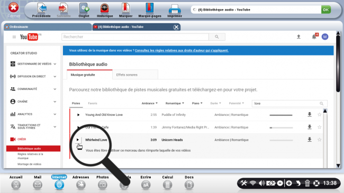The width and height of the screenshot is (344, 193).
Task: Open Adresses in the bottom dock
Action: [81, 182]
